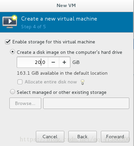This screenshot has height=146, width=134.
Task: Click the Enable storage label text
Action: 54,42
